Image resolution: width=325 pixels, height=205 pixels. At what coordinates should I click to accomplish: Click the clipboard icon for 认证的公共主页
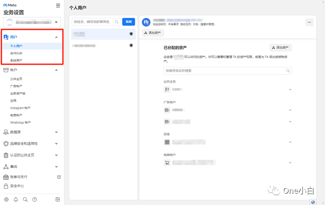tap(6, 155)
